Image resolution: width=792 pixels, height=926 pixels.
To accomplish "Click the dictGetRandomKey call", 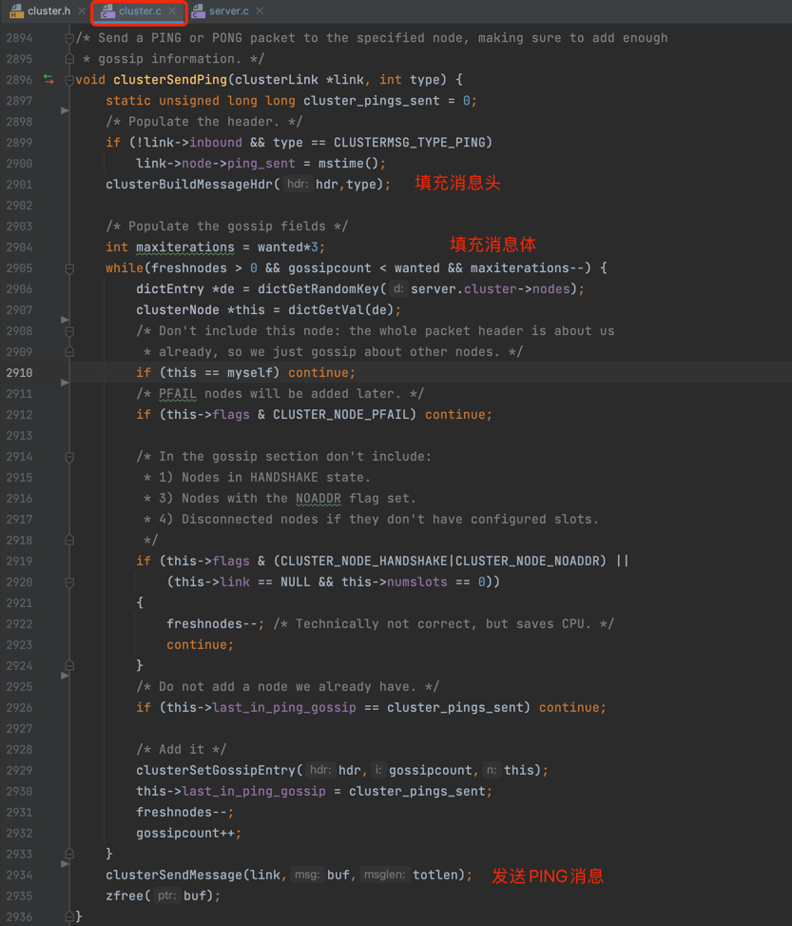I will click(319, 288).
